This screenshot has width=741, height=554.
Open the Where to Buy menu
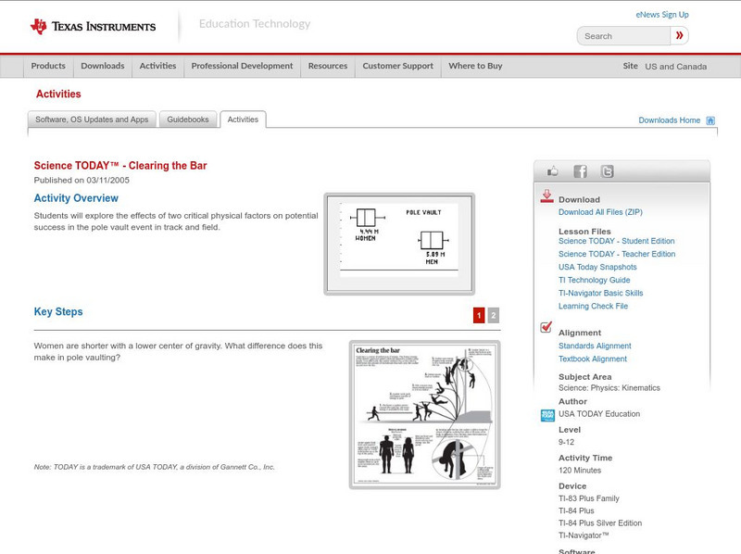point(475,66)
